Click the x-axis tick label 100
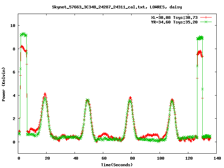The height and width of the screenshot is (168, 224). [x=161, y=158]
